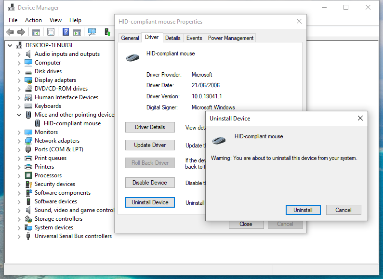Viewport: 383px width, 279px height.
Task: Click the blue Help question mark icon
Action: (66, 32)
